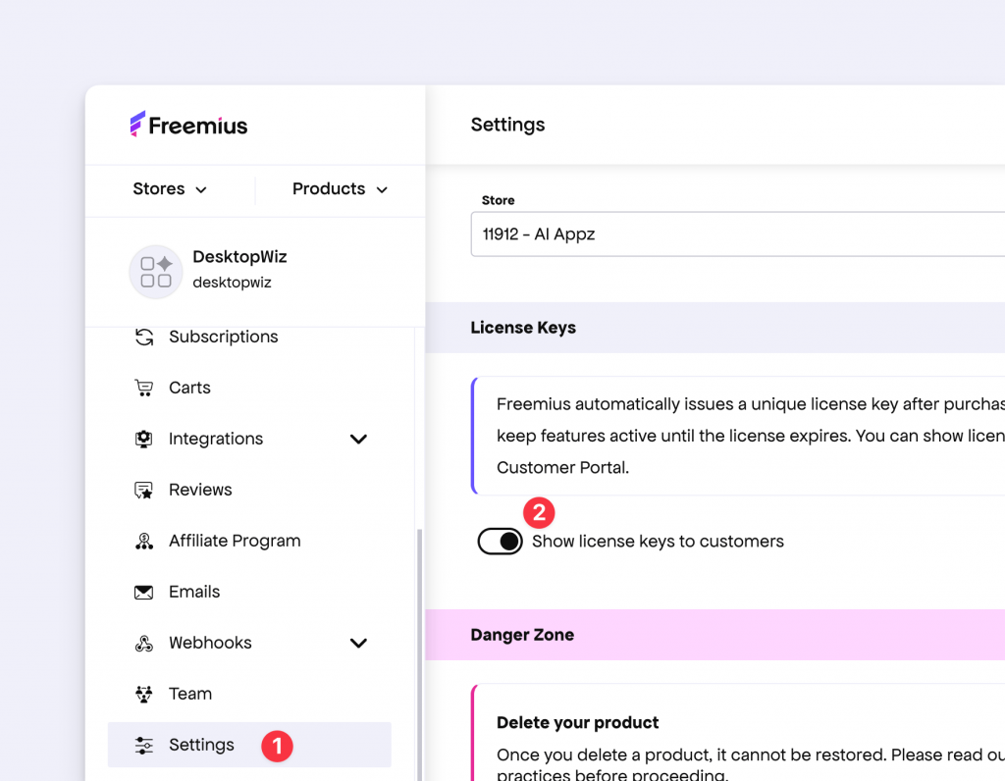Click the Show license keys to customers label

(658, 542)
